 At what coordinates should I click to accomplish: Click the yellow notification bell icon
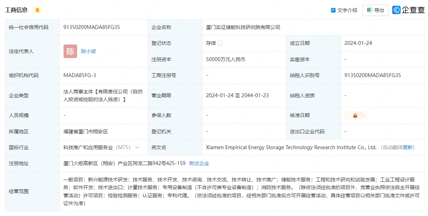pos(37,10)
